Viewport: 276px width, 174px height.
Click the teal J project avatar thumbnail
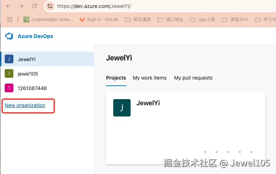click(x=122, y=108)
